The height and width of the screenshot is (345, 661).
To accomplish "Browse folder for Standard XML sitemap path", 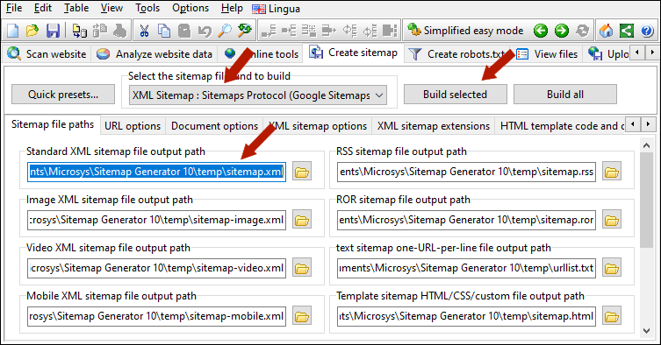I will (302, 172).
